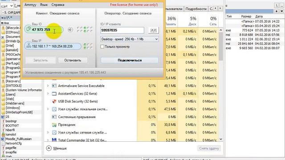Image resolution: width=285 pixels, height=160 pixels.
Task: Click the Task Manager scrollbar up arrow
Action: point(221,30)
